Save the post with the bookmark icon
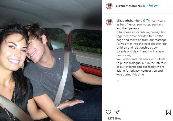Viewport: 173px width, 121px height. coord(168,112)
